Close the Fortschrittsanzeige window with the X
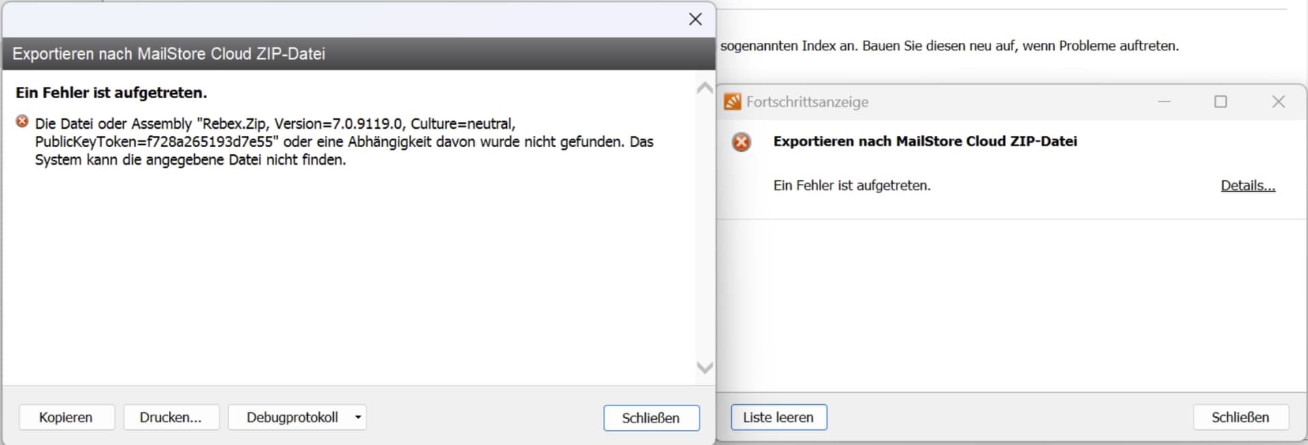Image resolution: width=1308 pixels, height=445 pixels. tap(1278, 102)
